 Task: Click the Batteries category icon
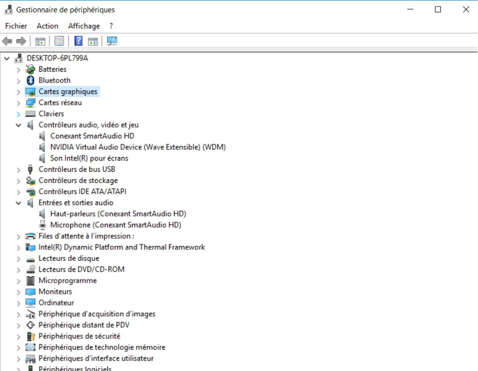tap(31, 69)
